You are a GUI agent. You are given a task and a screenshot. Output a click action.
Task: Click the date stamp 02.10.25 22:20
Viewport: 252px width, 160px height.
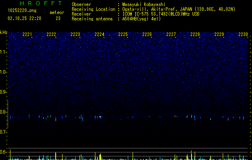click(24, 18)
